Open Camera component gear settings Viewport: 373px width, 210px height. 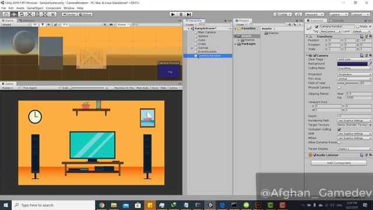(x=370, y=55)
